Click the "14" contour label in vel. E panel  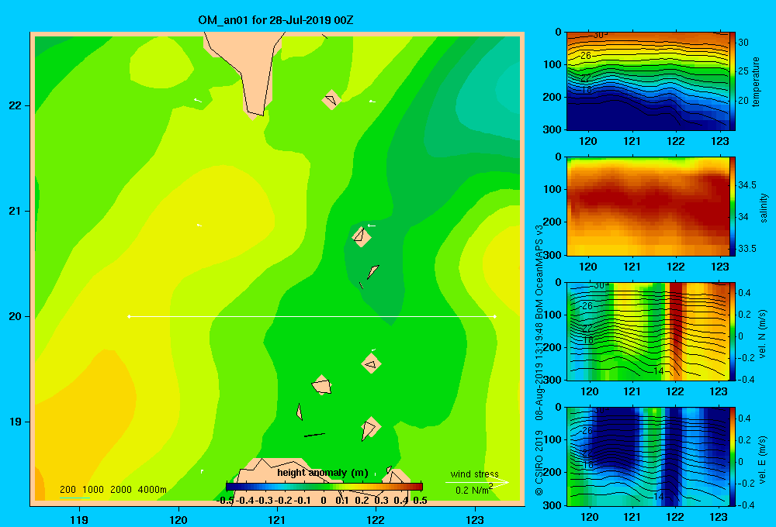click(x=658, y=496)
